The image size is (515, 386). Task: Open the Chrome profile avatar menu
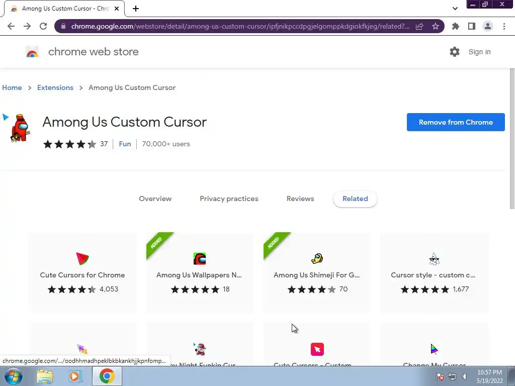pyautogui.click(x=488, y=26)
